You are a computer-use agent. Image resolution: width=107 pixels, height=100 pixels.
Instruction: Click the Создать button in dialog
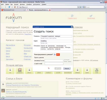pyautogui.click(x=58, y=68)
